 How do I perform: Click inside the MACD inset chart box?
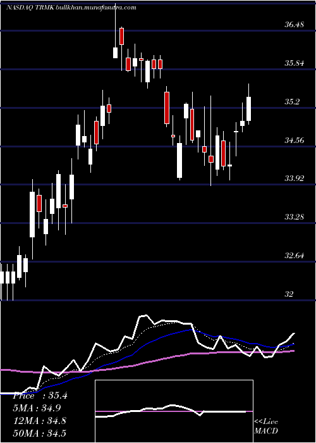pyautogui.click(x=174, y=411)
